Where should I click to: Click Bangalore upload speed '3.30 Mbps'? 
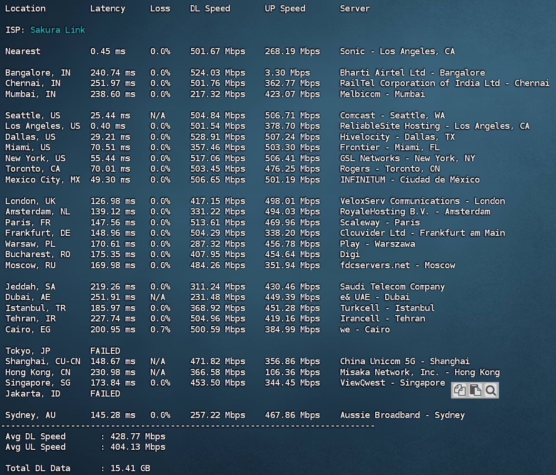[x=287, y=73]
